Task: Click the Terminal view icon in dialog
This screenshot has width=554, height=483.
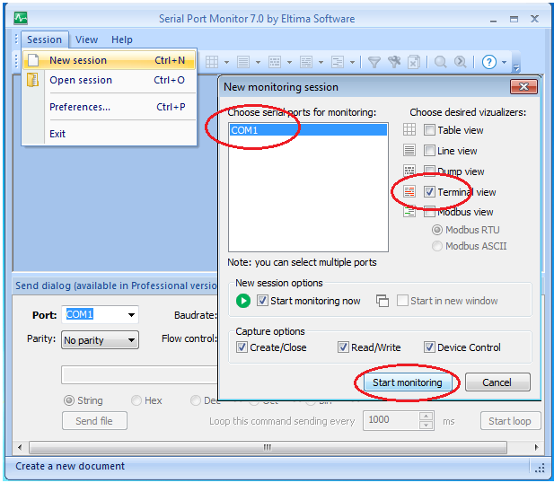Action: coord(409,191)
